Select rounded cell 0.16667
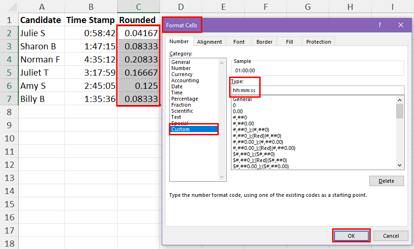 [138, 72]
